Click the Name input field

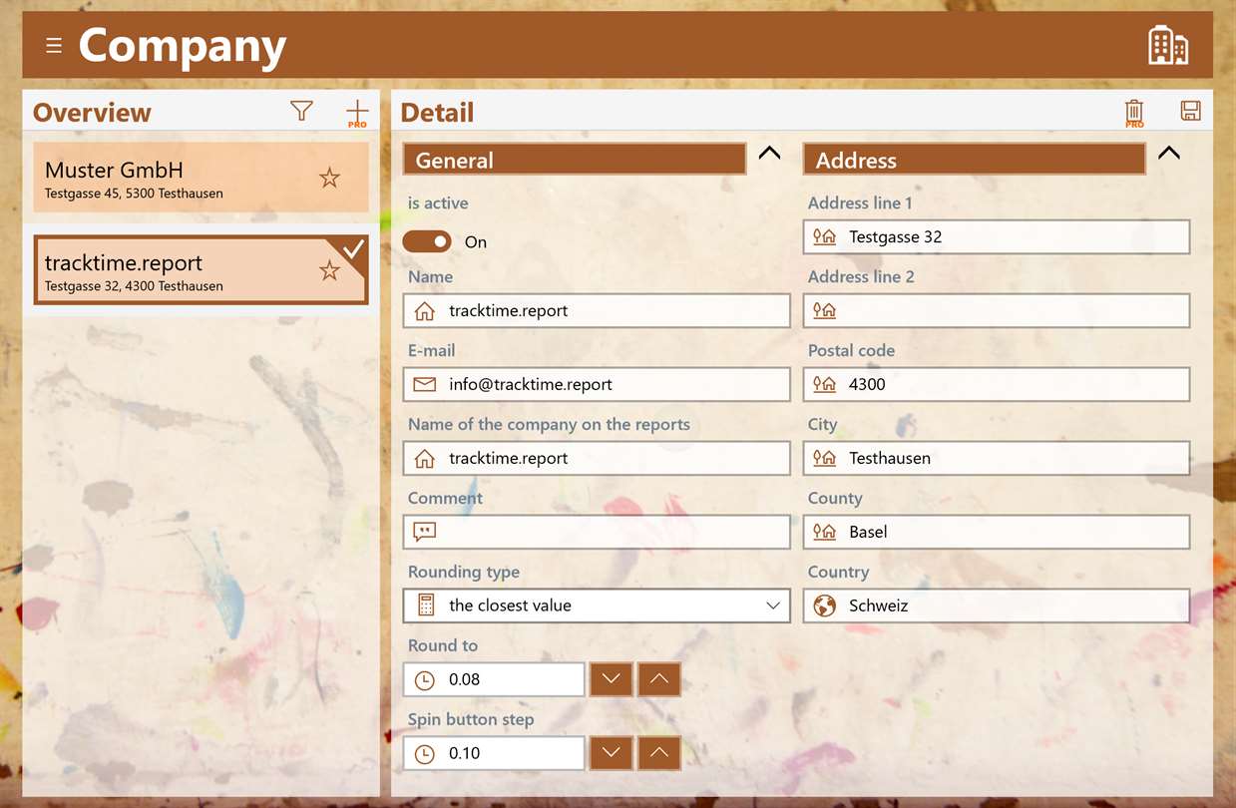[x=597, y=310]
